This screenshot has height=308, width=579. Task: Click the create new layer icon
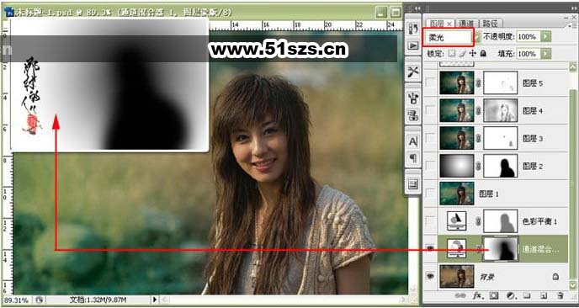543,296
